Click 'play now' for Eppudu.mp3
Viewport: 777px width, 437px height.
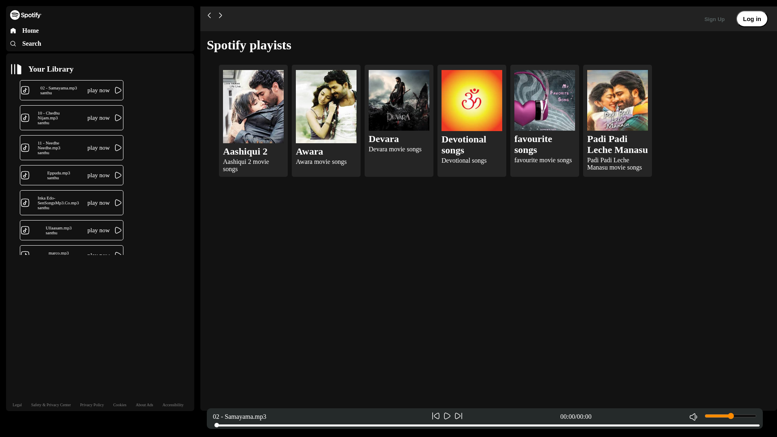coord(98,175)
